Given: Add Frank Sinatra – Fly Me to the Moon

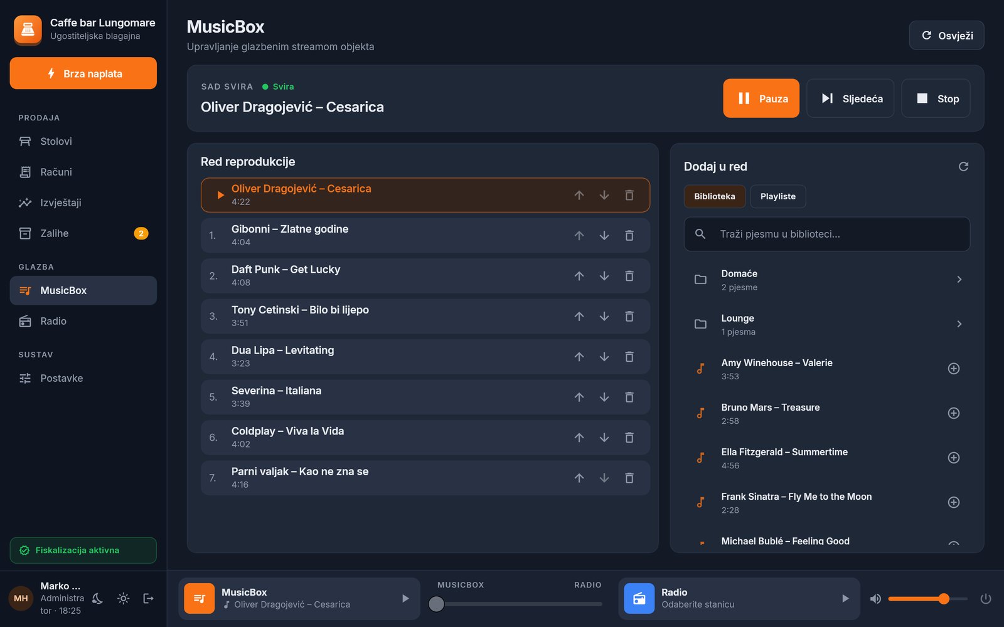Looking at the screenshot, I should point(954,502).
